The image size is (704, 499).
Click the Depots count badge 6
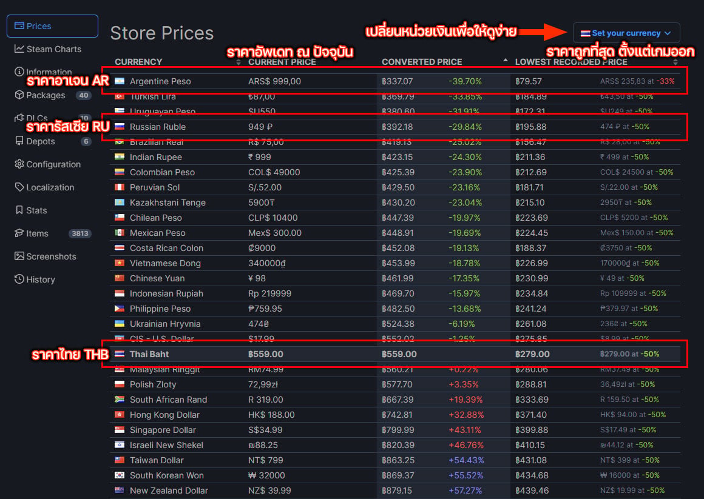pyautogui.click(x=86, y=141)
